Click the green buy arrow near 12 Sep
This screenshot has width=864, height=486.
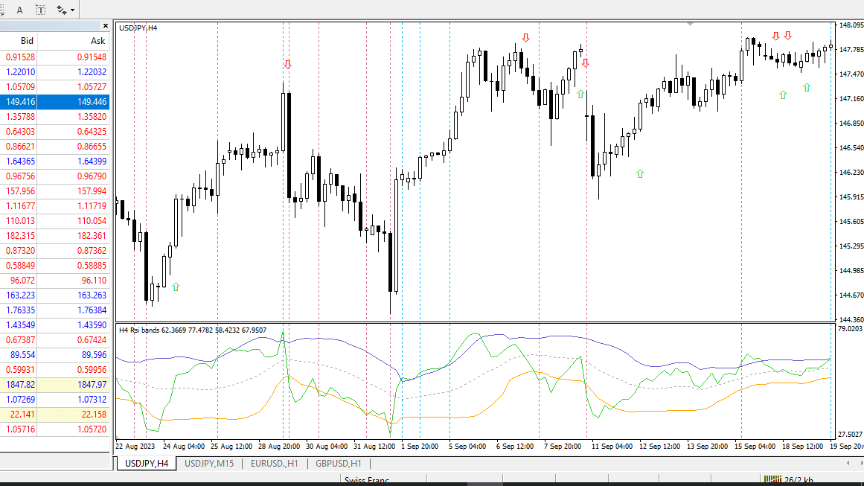640,174
